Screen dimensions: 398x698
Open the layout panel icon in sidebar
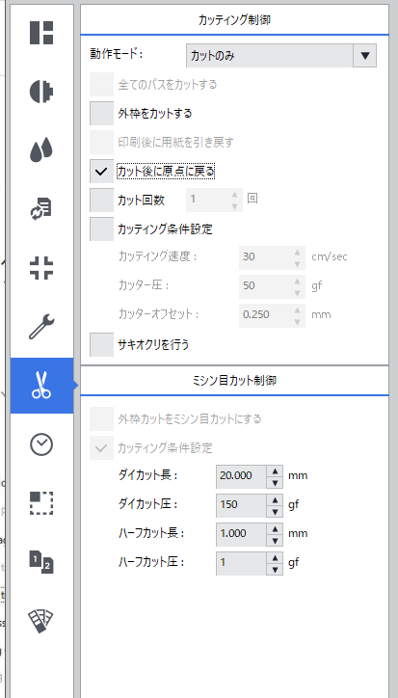pos(41,33)
